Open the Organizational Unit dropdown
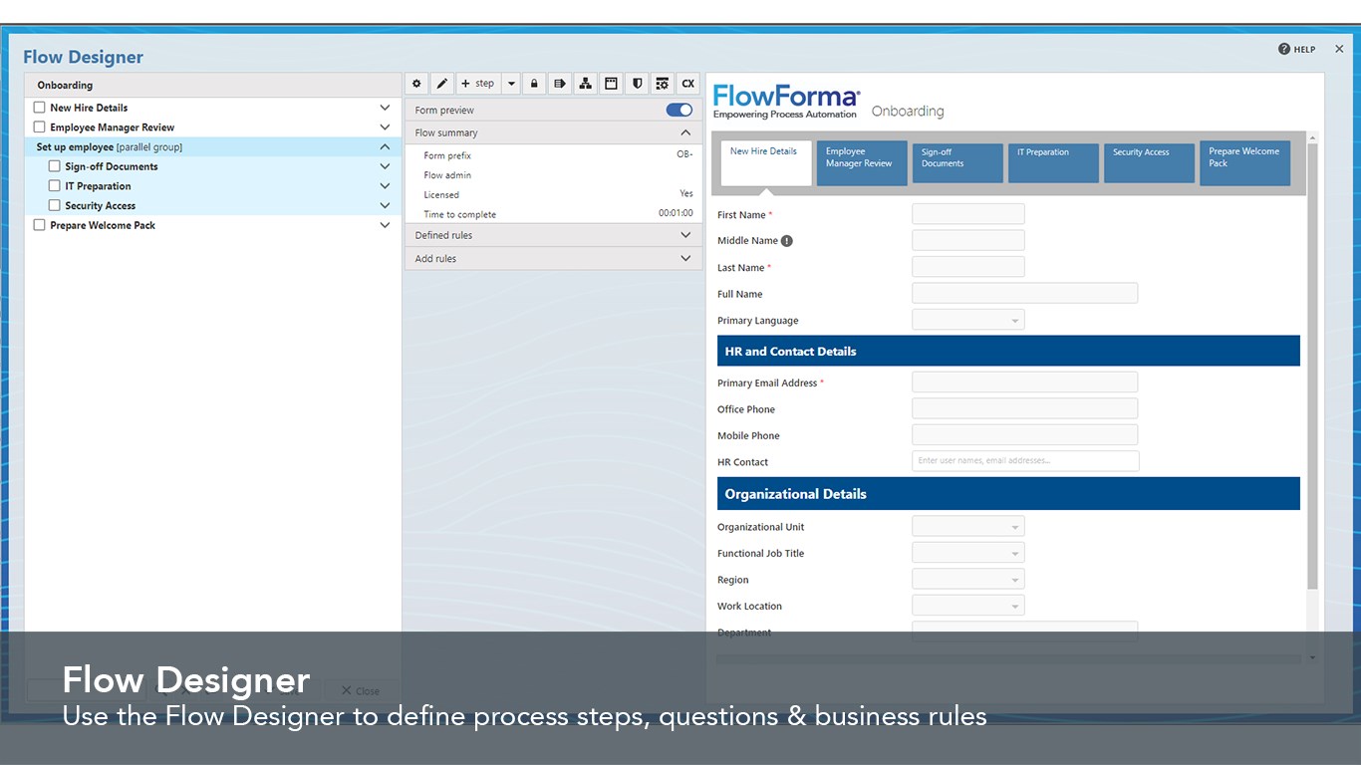The width and height of the screenshot is (1361, 765). [968, 526]
